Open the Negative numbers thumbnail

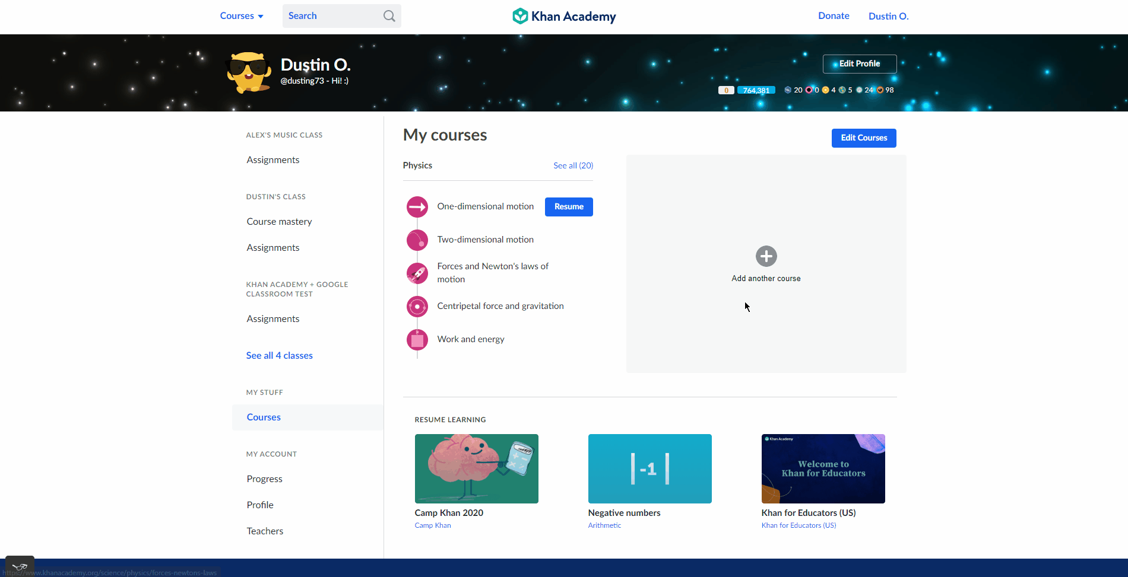tap(650, 468)
